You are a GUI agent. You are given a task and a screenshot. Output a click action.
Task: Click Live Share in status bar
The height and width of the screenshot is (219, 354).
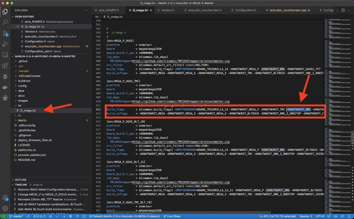172,216
